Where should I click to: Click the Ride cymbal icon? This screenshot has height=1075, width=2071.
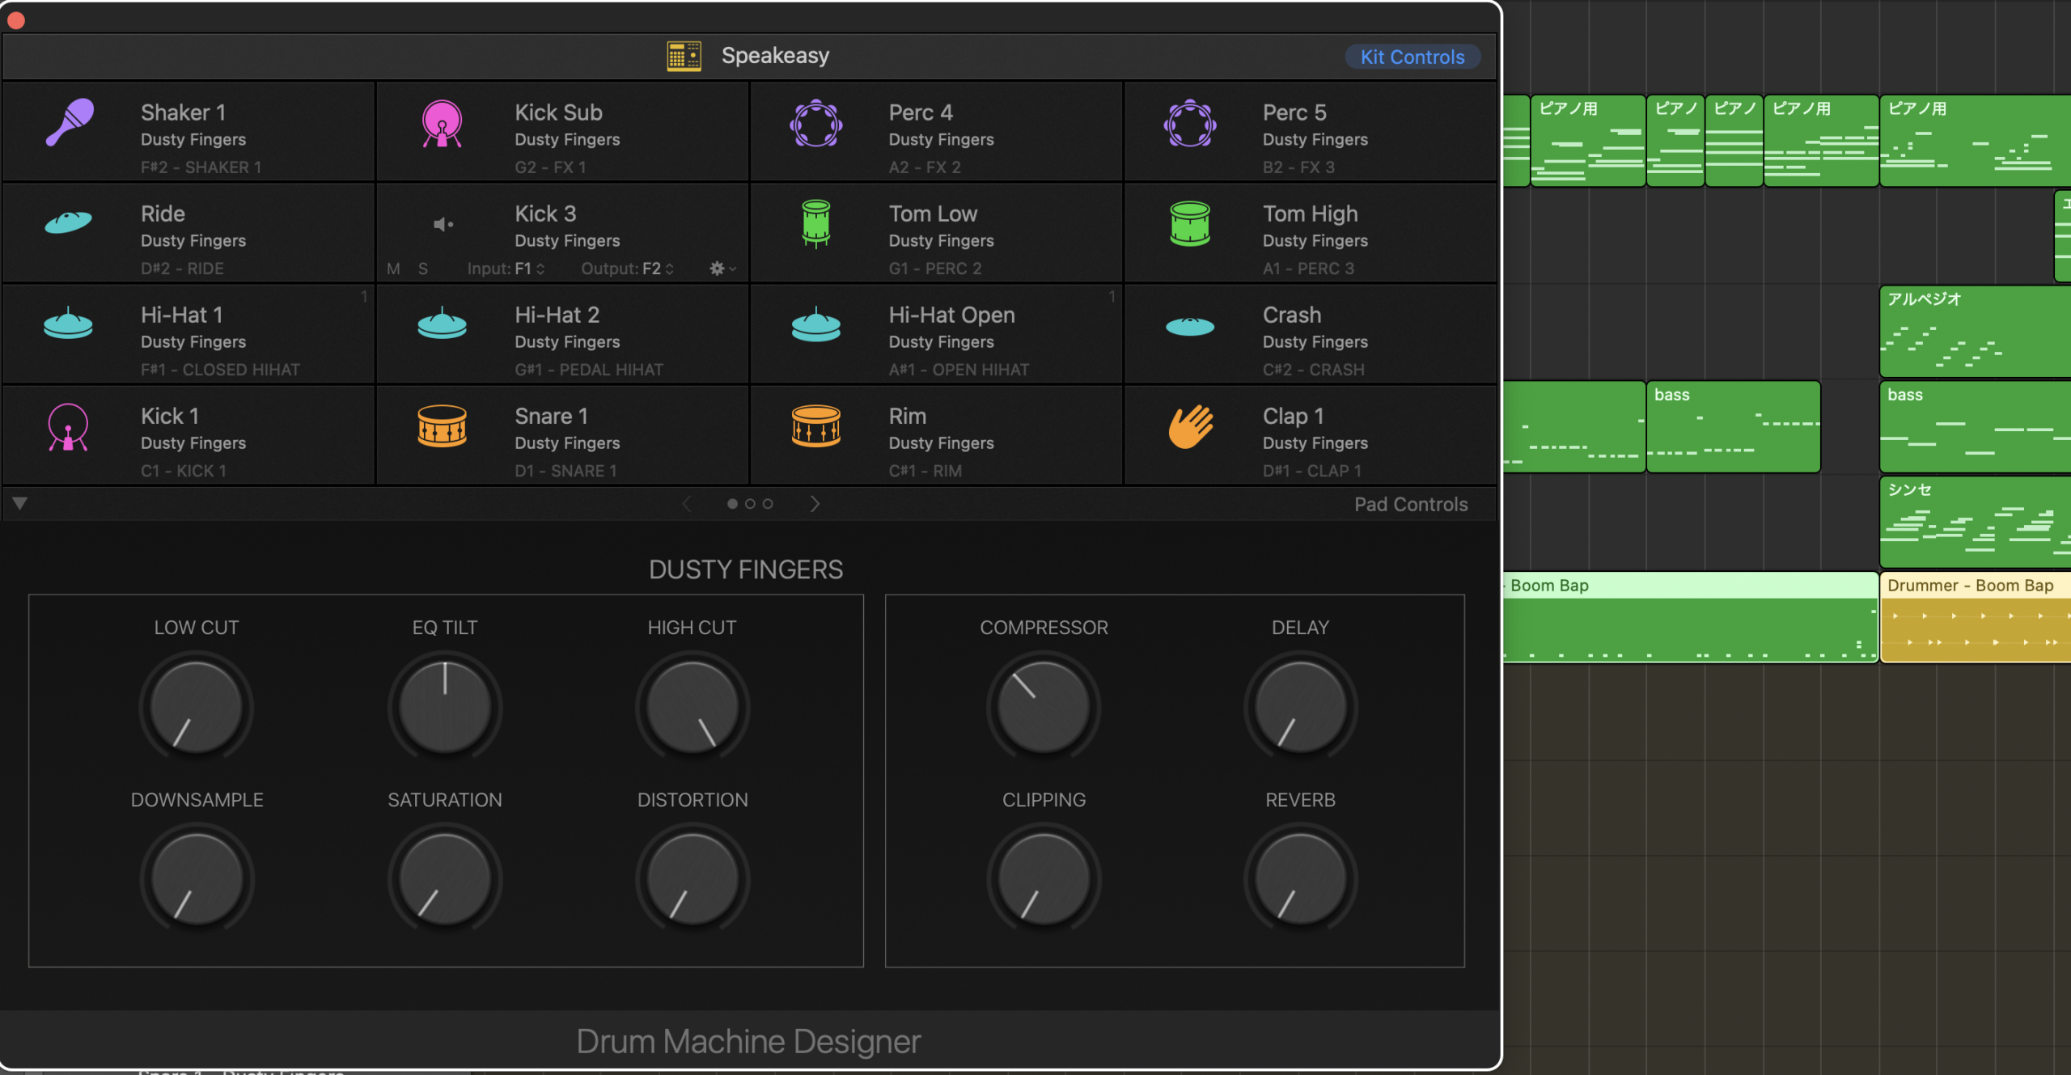68,222
